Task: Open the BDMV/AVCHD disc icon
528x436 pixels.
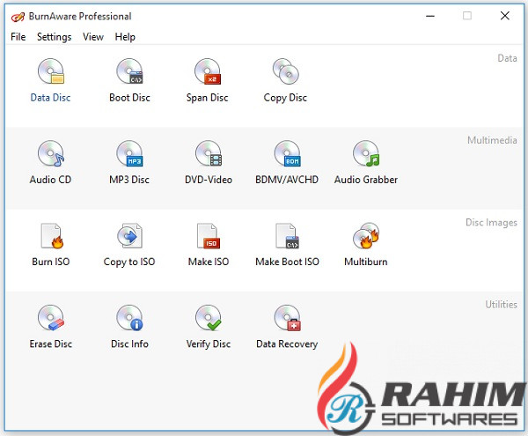Action: (x=287, y=153)
